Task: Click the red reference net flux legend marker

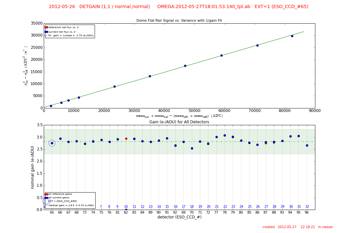Action: [46, 28]
